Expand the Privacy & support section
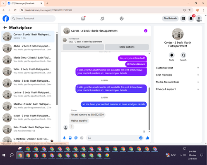The image size is (207, 165). pos(178,89)
